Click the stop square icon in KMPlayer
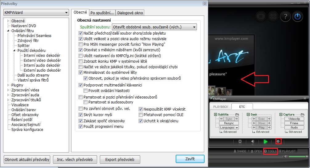The height and width of the screenshot is (168, 310). [x=240, y=141]
